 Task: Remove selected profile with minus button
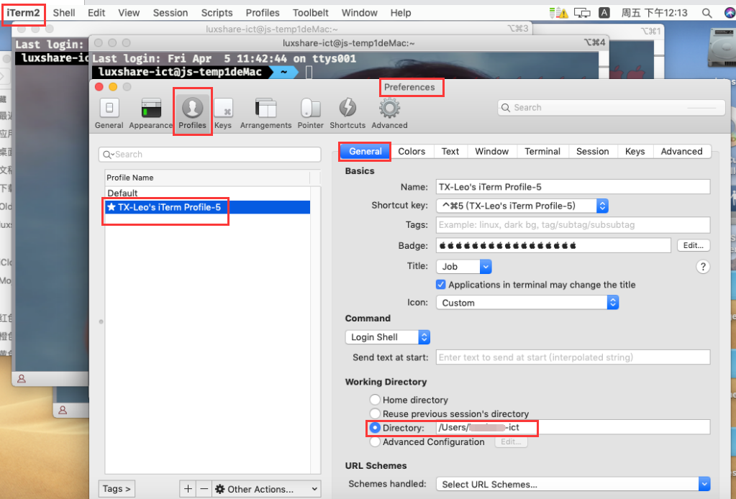pos(204,489)
